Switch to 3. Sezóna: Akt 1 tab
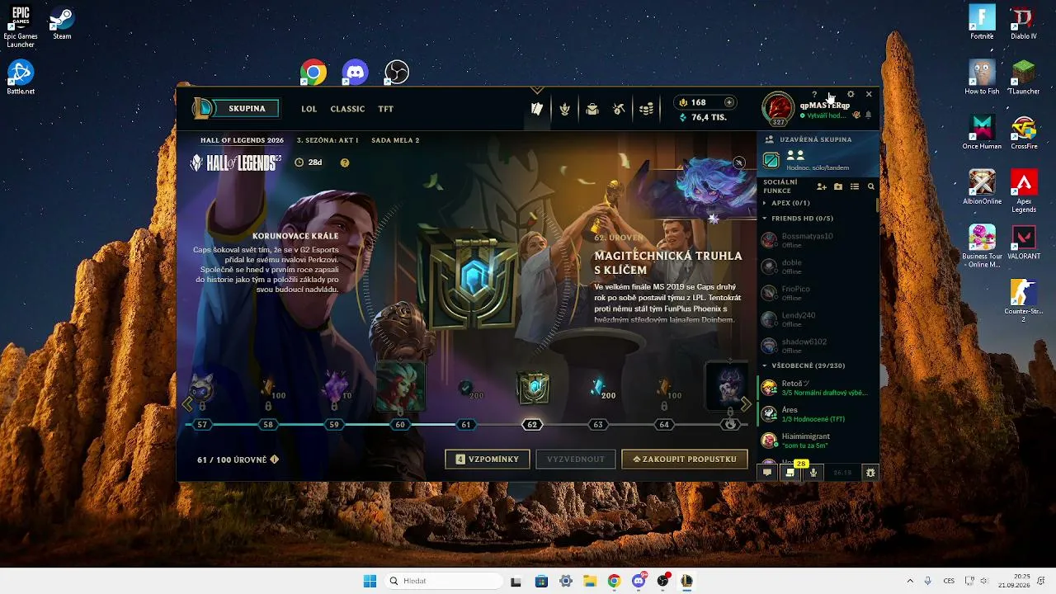1056x594 pixels. pos(328,140)
